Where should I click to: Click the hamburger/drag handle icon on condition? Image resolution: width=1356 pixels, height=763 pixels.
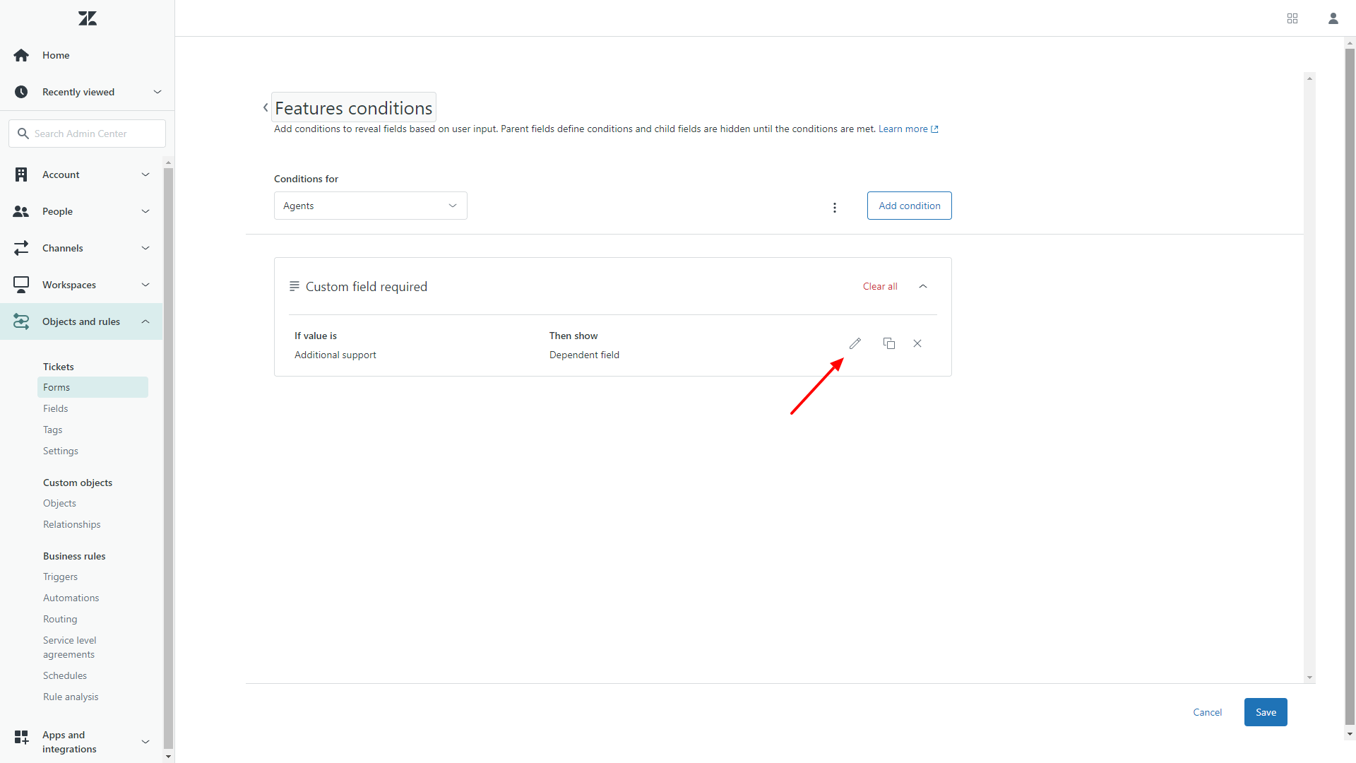point(295,286)
